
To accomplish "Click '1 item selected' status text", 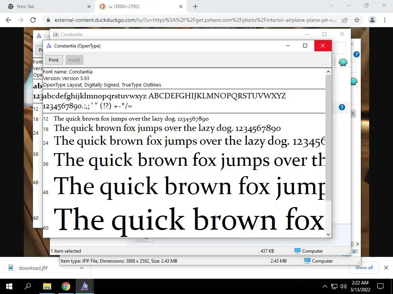I will (66, 251).
